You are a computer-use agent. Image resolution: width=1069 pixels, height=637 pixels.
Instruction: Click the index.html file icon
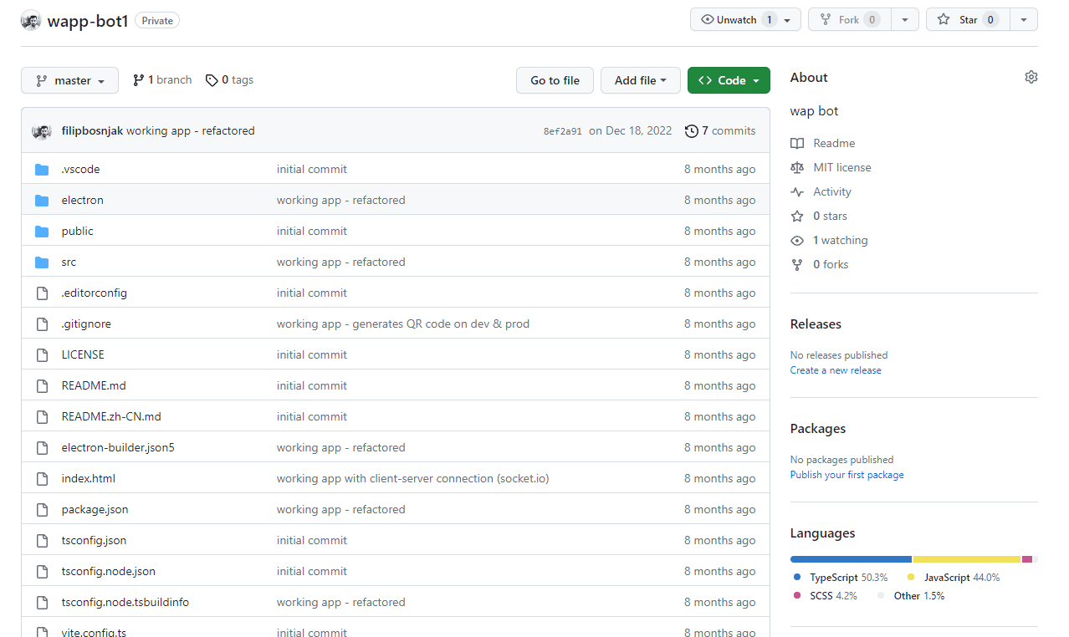pyautogui.click(x=42, y=478)
